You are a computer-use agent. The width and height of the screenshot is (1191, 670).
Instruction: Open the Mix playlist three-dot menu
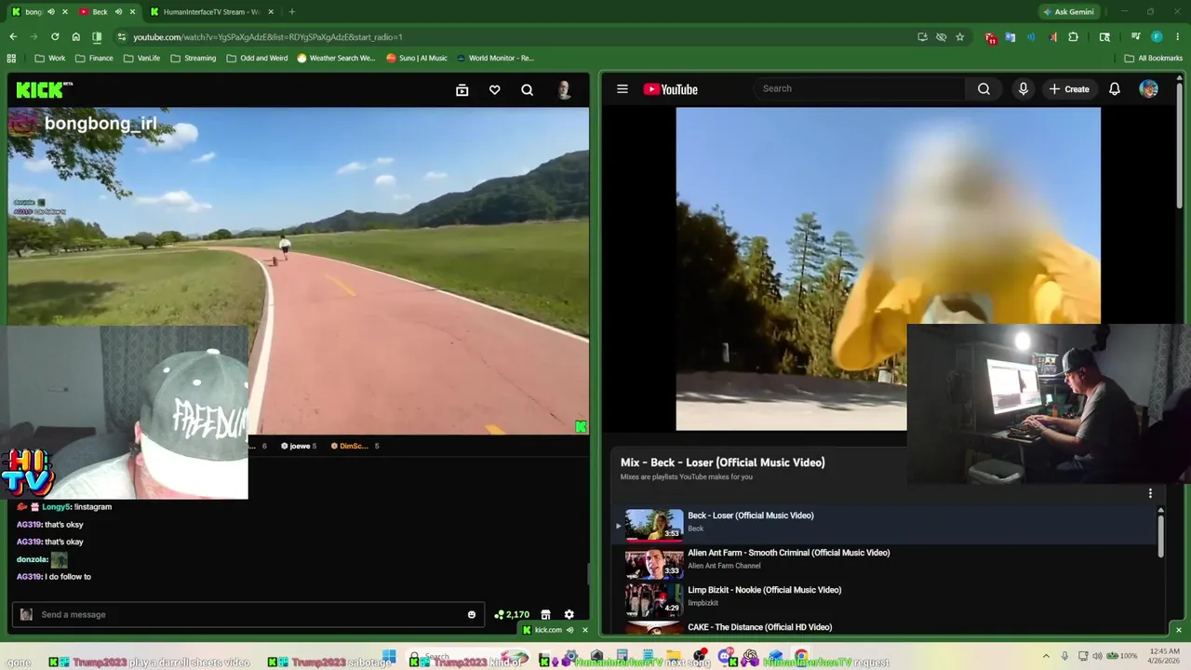1150,493
